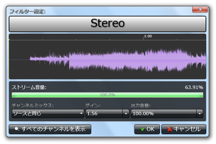Open the ゲイン dropdown arrow
The width and height of the screenshot is (216, 144).
pyautogui.click(x=126, y=113)
